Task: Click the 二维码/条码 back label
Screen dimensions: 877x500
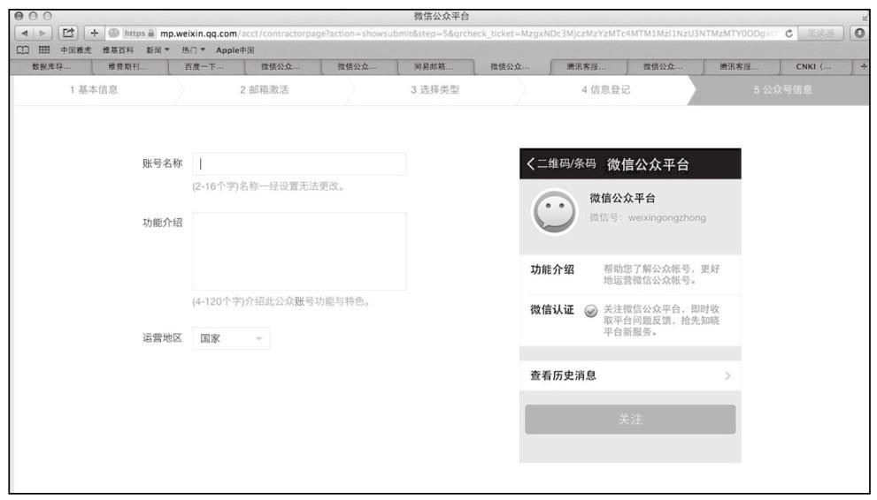Action: click(x=566, y=163)
